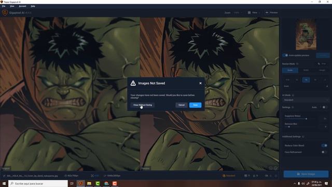Click the Suppress Noise slider handle
Viewport: 332px width, 187px height.
306,119
